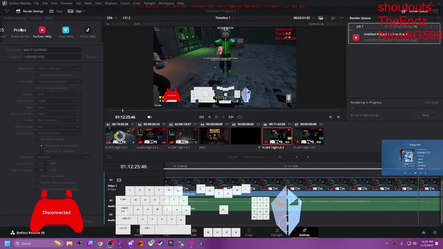Open the Video Codec H.264 dropdown

pos(58,101)
